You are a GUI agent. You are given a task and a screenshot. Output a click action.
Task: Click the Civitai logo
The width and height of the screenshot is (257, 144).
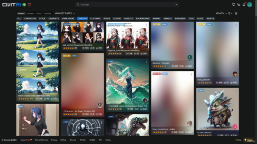coord(12,5)
